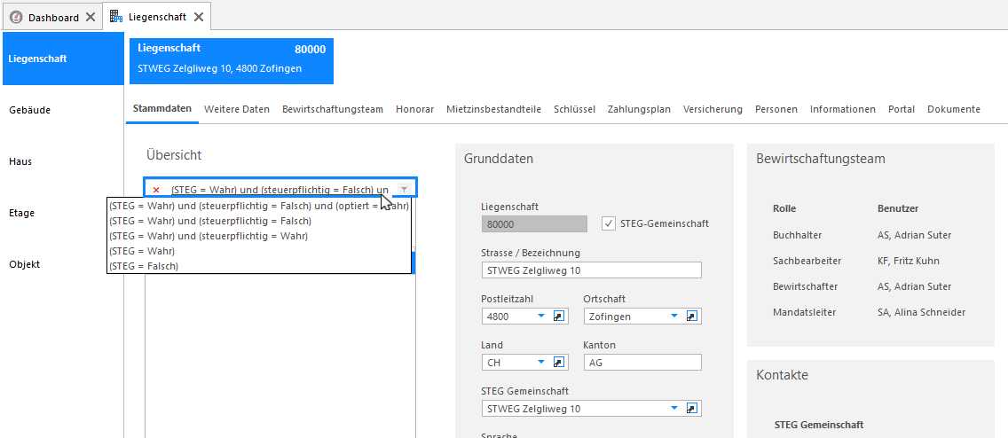Click Sachbearbeiter role in Bewirtschaftungsteam
Image resolution: width=1008 pixels, height=438 pixels.
[x=807, y=261]
